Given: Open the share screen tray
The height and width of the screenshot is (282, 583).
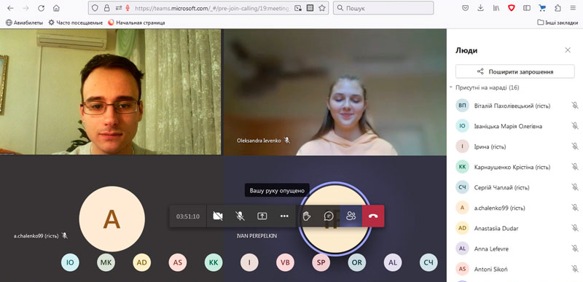Looking at the screenshot, I should tap(262, 216).
